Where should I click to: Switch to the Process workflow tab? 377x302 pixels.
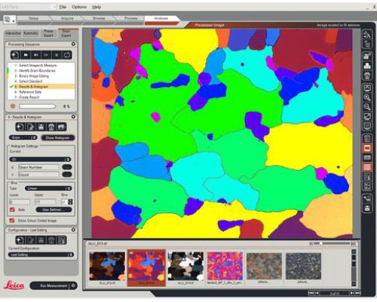point(131,18)
